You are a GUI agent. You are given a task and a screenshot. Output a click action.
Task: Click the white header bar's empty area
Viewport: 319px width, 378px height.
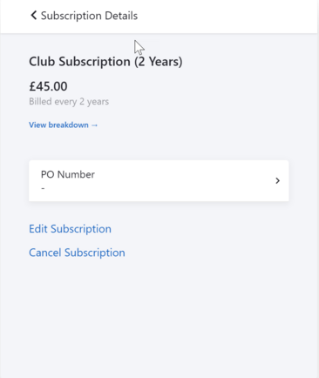coord(227,16)
